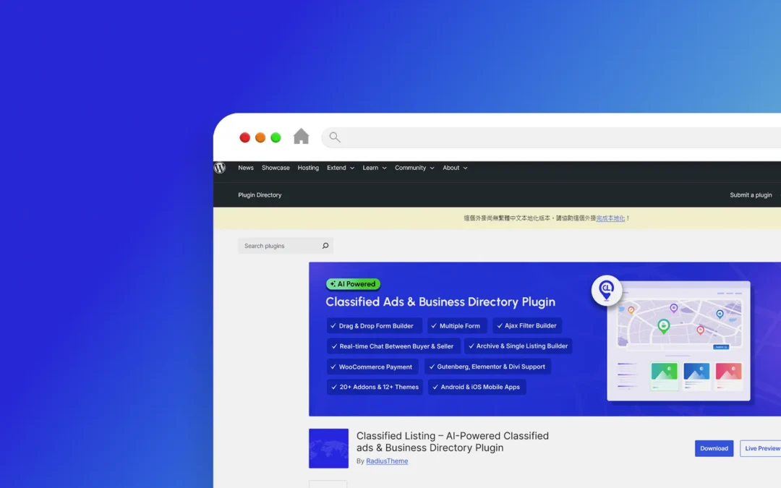Click the Classified Ads & Business Directory heading

[440, 301]
